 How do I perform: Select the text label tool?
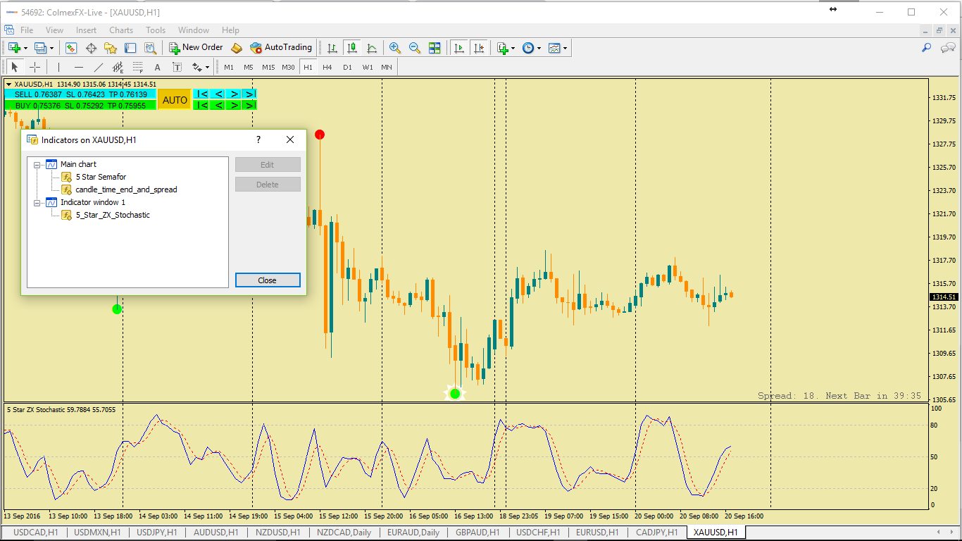pyautogui.click(x=177, y=67)
